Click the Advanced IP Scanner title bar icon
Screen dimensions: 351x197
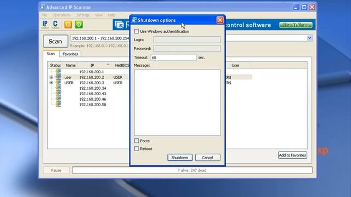tap(43, 7)
